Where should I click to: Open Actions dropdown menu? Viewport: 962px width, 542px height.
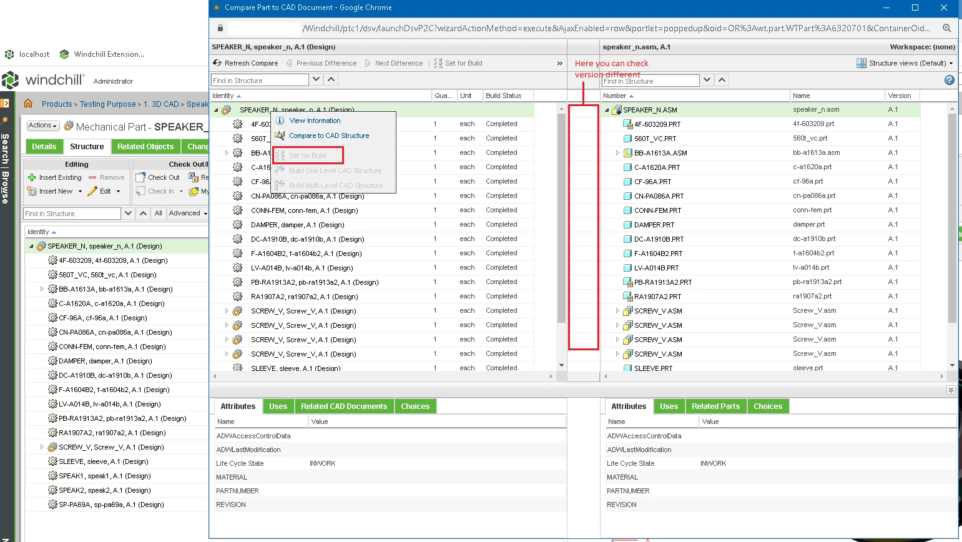[43, 126]
